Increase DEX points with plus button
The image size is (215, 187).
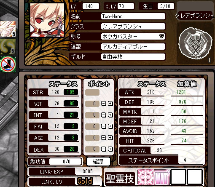110,149
